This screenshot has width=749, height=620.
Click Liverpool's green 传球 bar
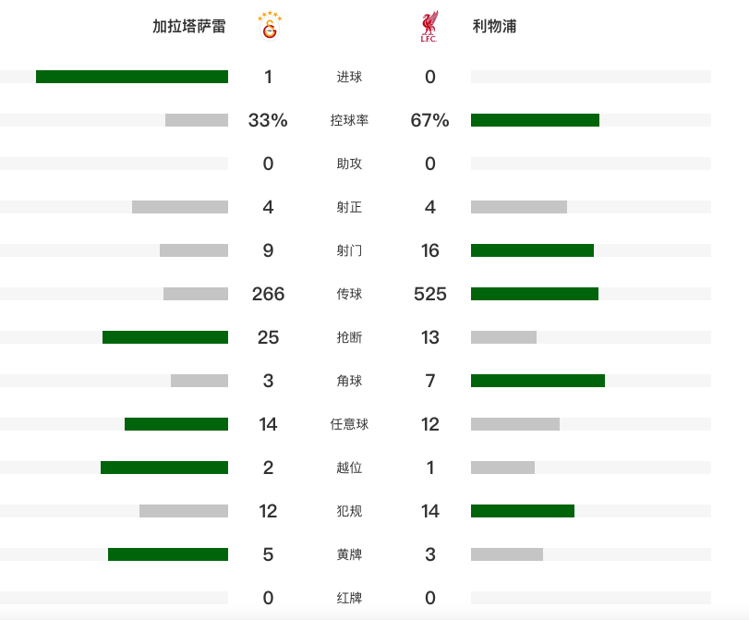coord(534,294)
